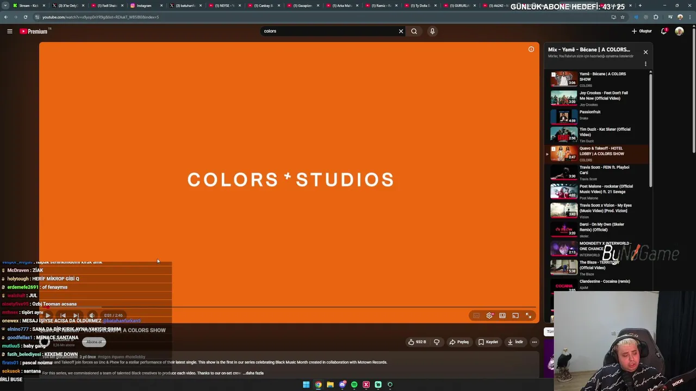Play the video with the player button
Screen dimensions: 696x391
pyautogui.click(x=48, y=316)
